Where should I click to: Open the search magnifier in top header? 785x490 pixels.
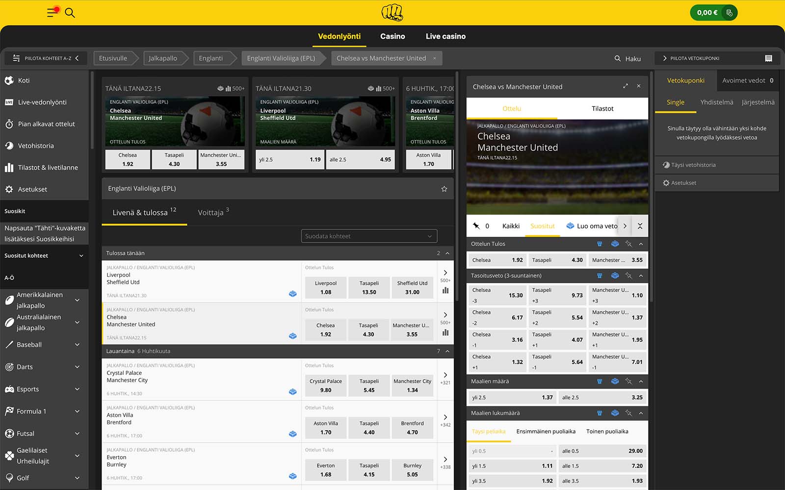tap(70, 13)
